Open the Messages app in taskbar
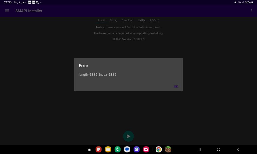Screen dimensions: 257x154 (x=127, y=149)
